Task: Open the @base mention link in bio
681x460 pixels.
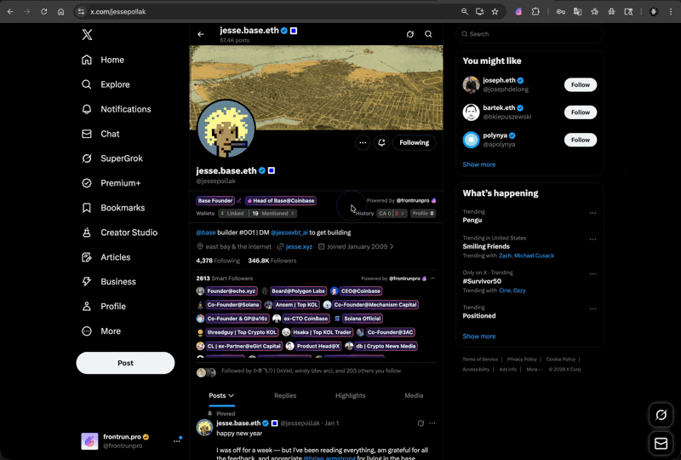Action: (x=206, y=233)
